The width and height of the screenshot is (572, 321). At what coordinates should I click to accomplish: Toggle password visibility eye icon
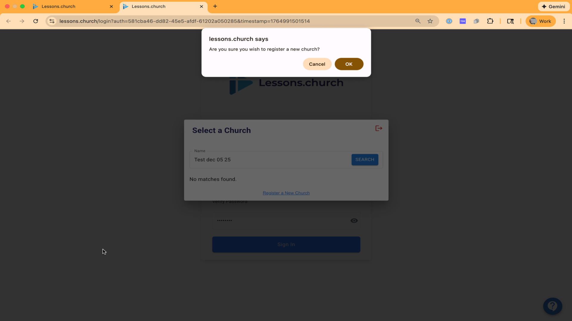(354, 221)
